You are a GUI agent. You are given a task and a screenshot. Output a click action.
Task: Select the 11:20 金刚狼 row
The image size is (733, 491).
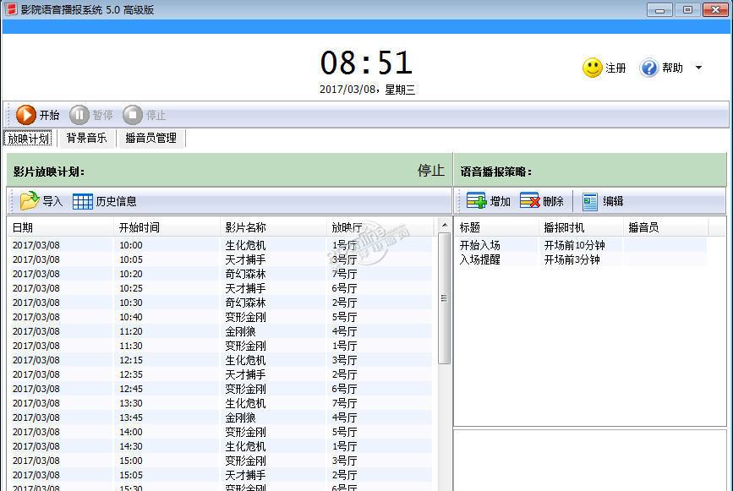point(221,331)
